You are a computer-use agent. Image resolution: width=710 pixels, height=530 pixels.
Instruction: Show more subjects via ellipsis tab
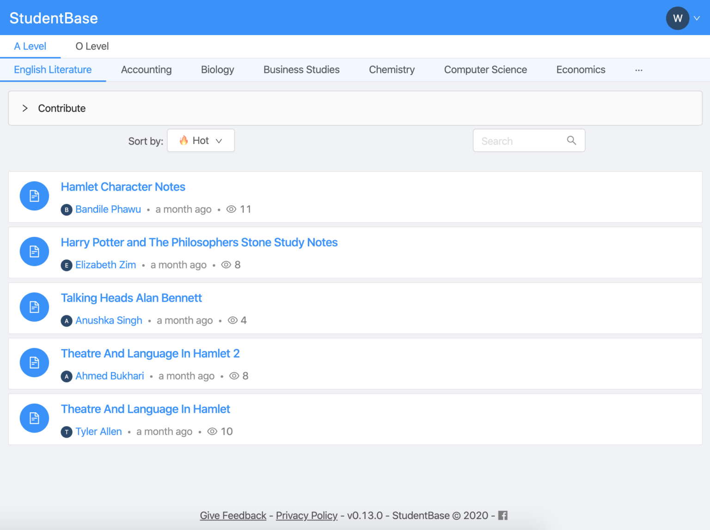point(638,70)
